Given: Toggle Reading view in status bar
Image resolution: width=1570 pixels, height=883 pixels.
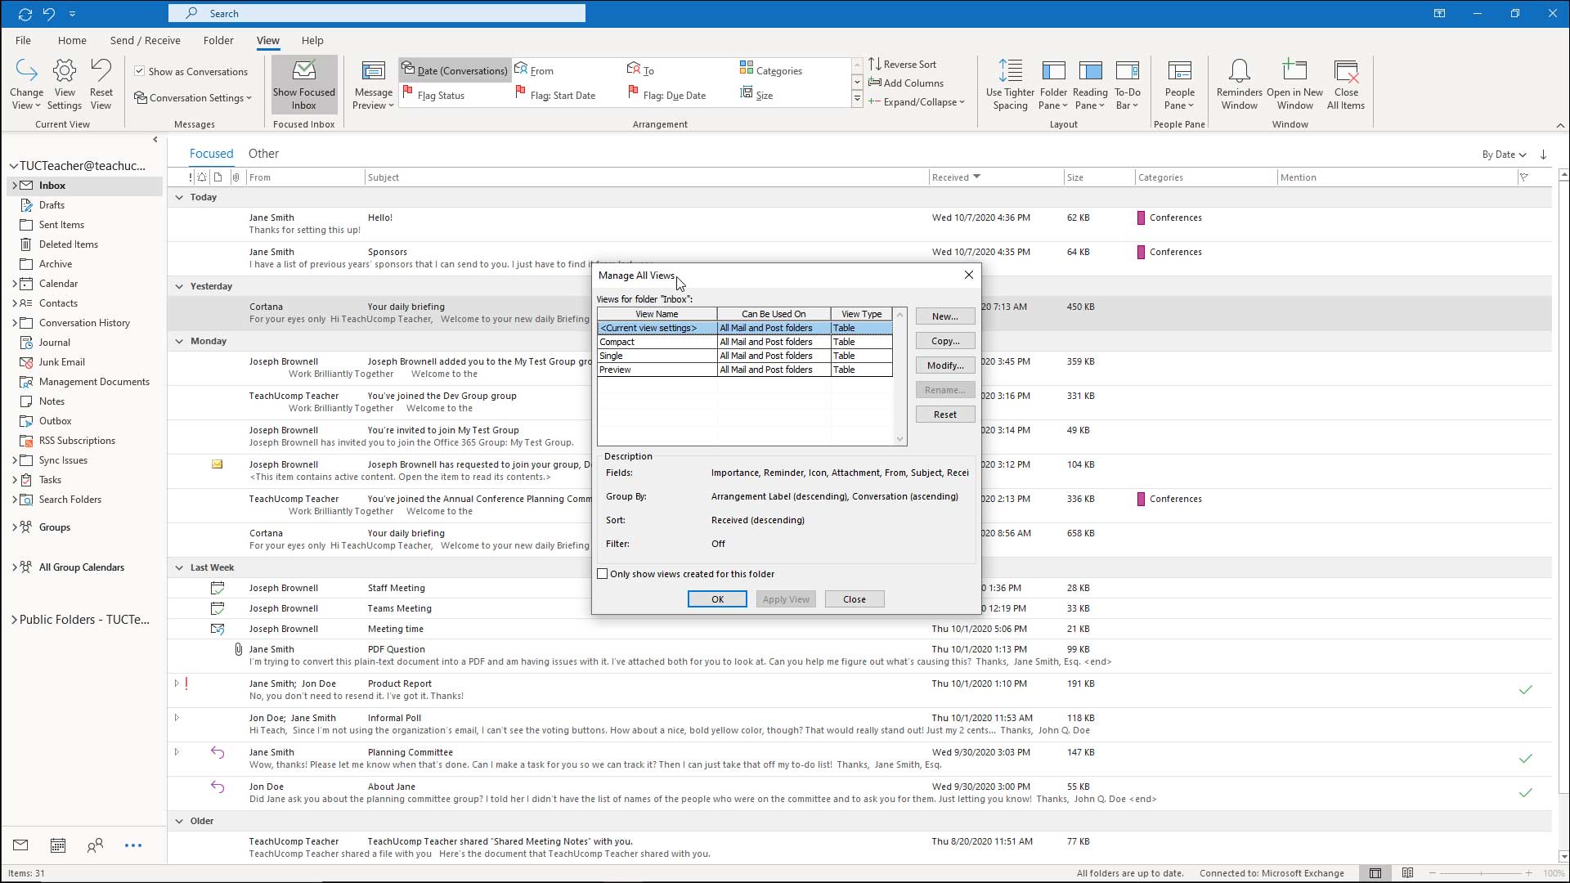Looking at the screenshot, I should coord(1407,873).
